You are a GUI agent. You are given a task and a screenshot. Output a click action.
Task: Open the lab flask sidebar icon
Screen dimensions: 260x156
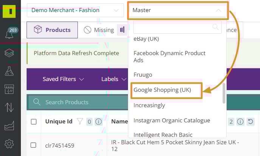[9, 71]
